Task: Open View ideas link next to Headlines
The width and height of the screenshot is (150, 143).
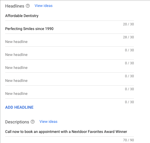Action: coord(43,6)
